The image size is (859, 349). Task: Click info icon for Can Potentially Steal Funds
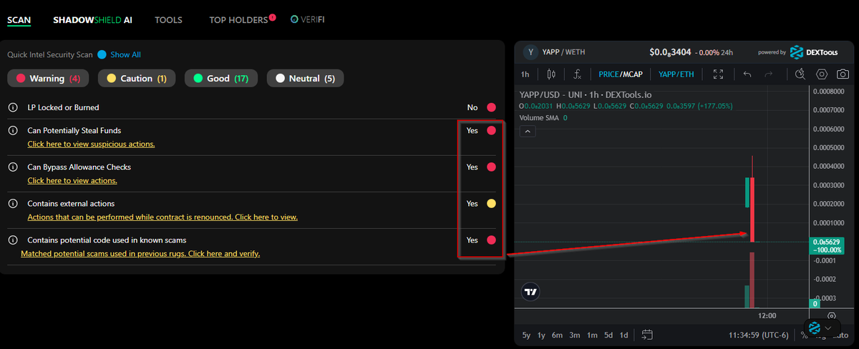coord(13,130)
